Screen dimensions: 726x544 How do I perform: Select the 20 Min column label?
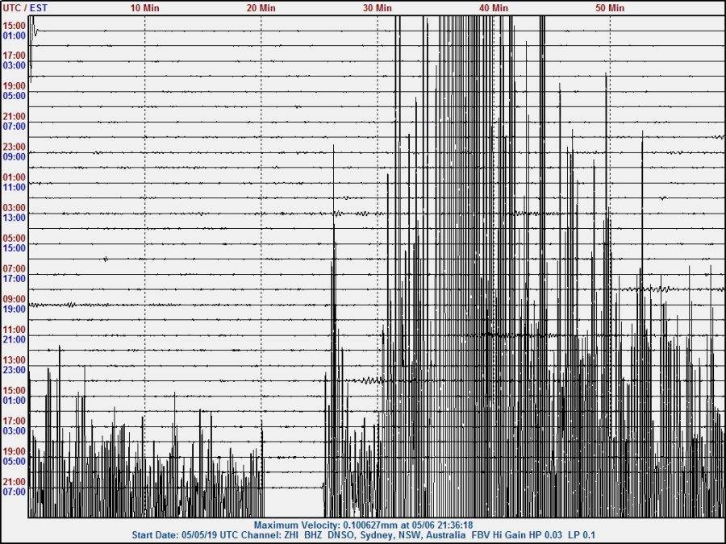point(261,7)
